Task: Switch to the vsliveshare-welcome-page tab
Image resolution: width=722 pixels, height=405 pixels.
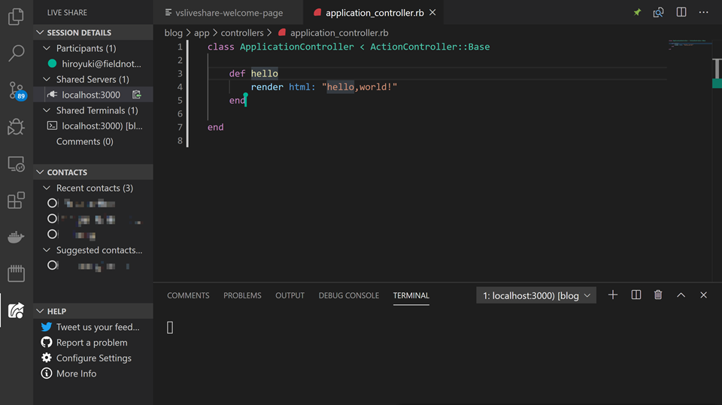Action: coord(224,13)
